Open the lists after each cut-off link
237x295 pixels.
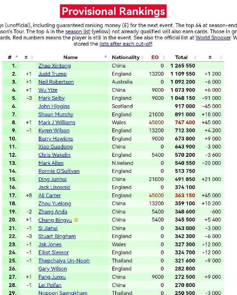tap(126, 44)
